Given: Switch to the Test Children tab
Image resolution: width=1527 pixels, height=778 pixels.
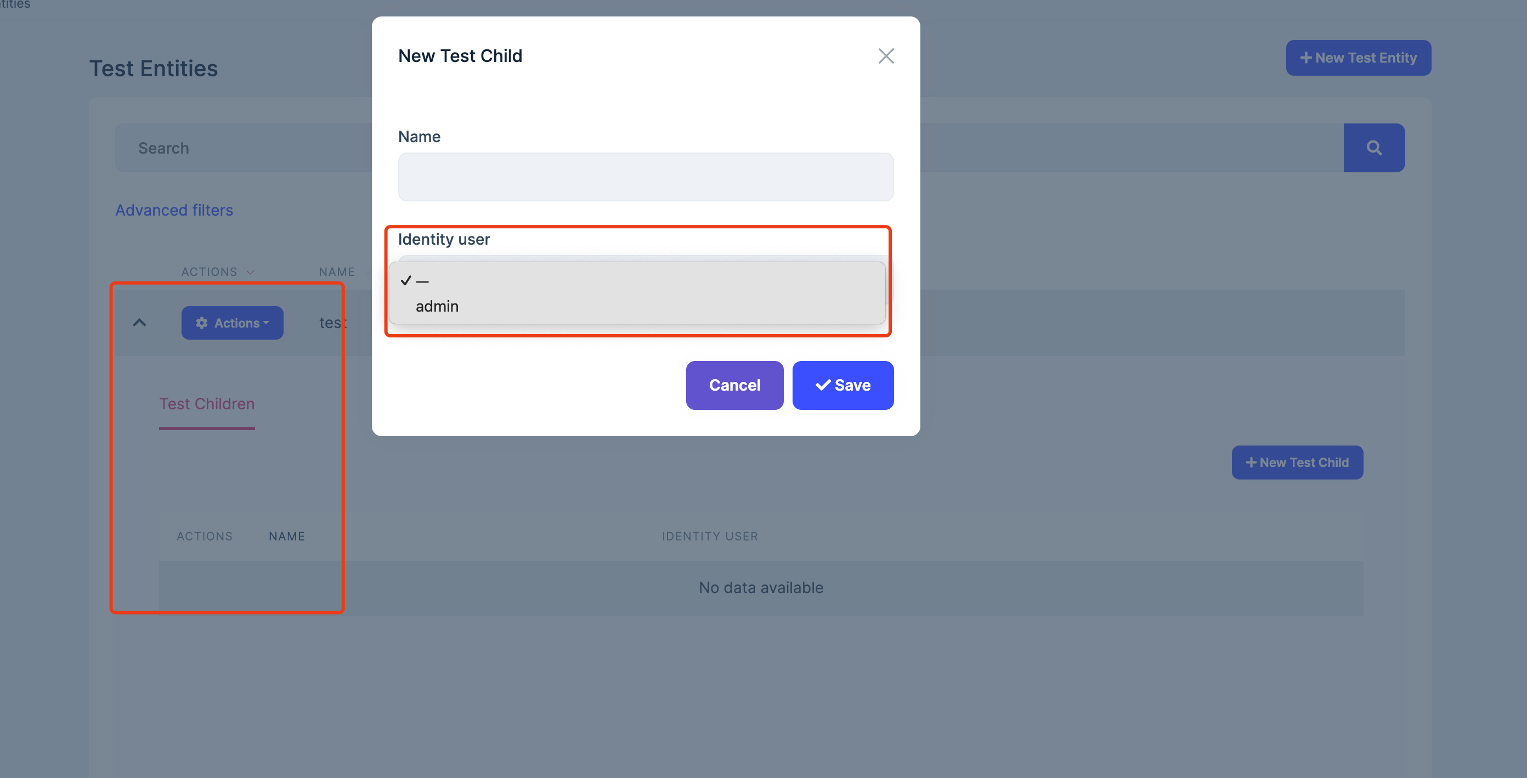Looking at the screenshot, I should [206, 404].
